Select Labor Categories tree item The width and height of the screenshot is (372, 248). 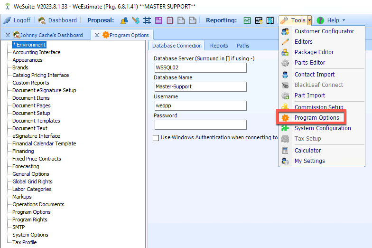pos(32,189)
